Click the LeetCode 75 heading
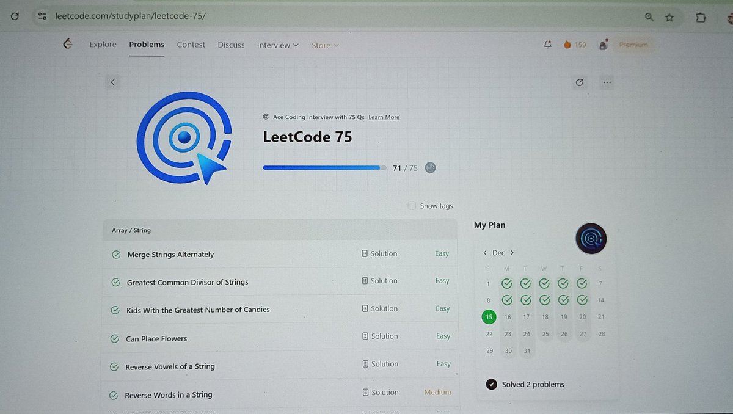Image resolution: width=733 pixels, height=414 pixels. (307, 137)
